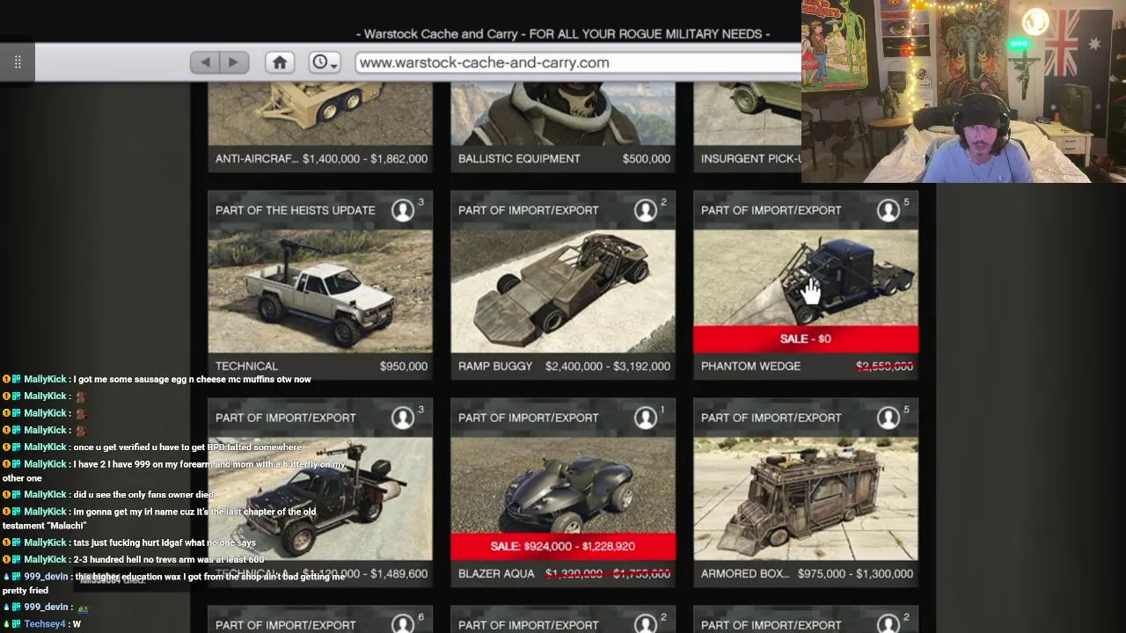Image resolution: width=1126 pixels, height=633 pixels.
Task: Click the warstock-cache-and-carry.com address bar
Action: 578,62
